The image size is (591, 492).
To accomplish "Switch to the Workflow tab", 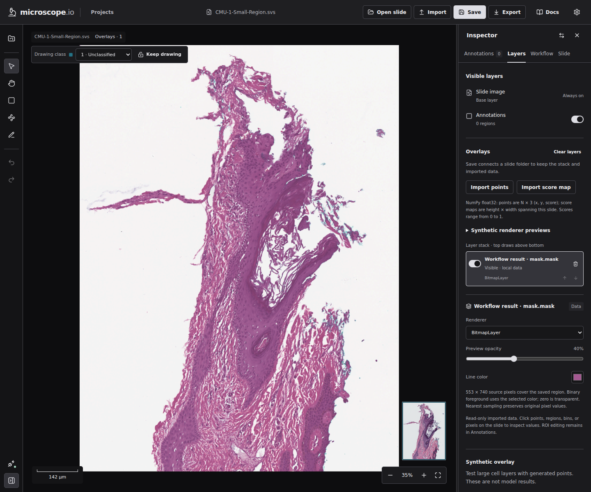I will pyautogui.click(x=542, y=54).
